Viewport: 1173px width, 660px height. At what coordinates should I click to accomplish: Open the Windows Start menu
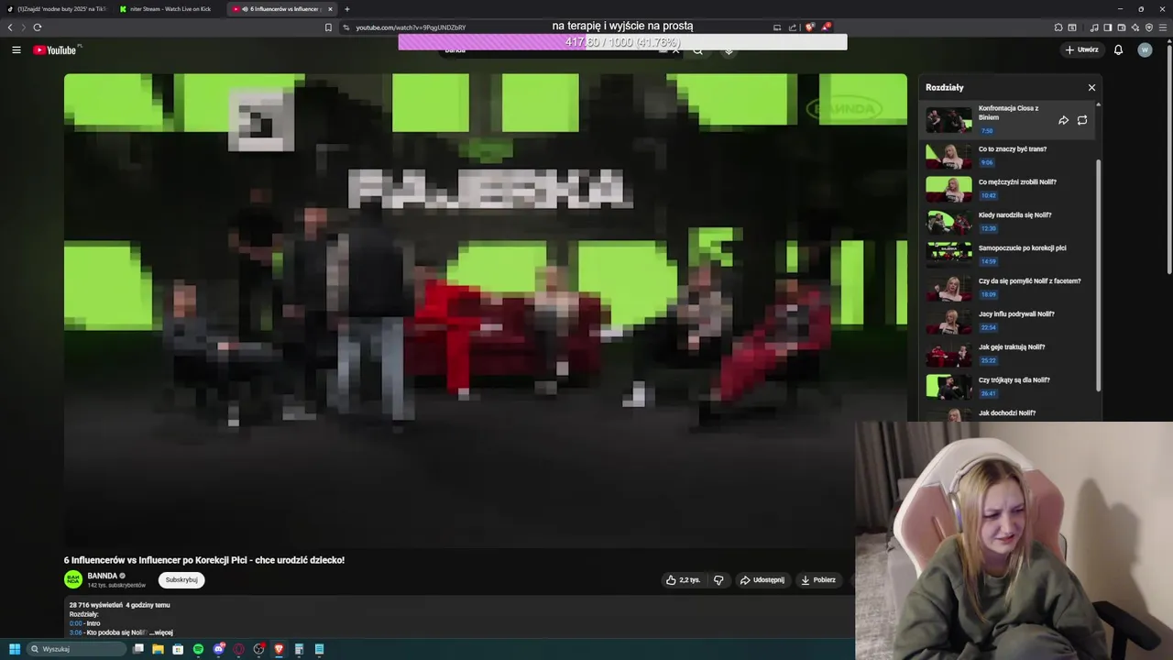(x=15, y=649)
